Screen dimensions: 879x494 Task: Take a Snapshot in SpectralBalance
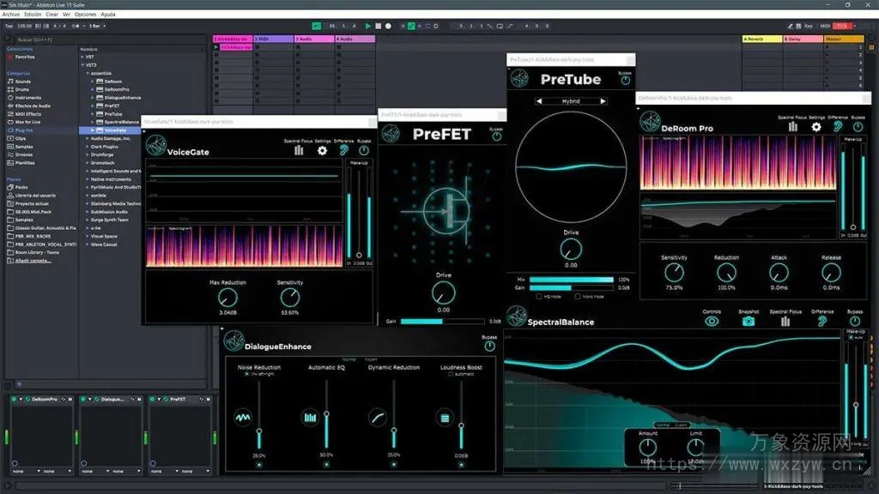click(747, 320)
